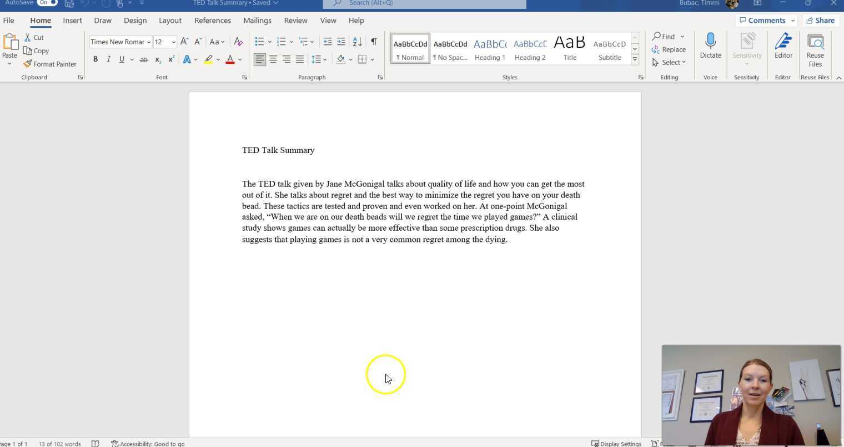Click the Format Painter icon
The width and height of the screenshot is (844, 447).
28,64
